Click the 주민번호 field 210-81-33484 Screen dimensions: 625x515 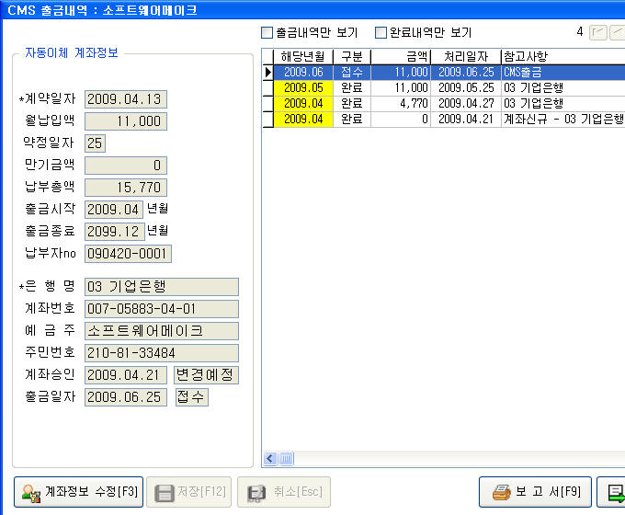(162, 353)
